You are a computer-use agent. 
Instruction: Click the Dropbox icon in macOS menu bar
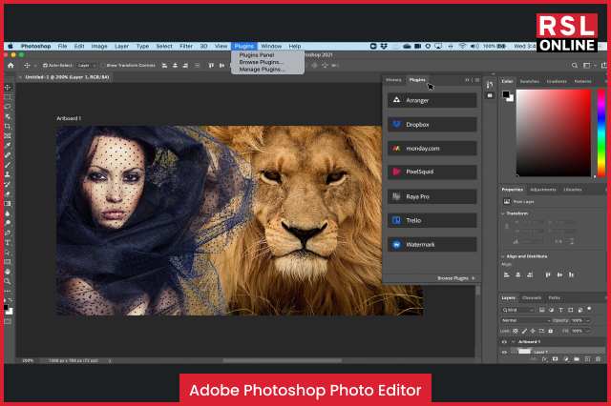[384, 46]
